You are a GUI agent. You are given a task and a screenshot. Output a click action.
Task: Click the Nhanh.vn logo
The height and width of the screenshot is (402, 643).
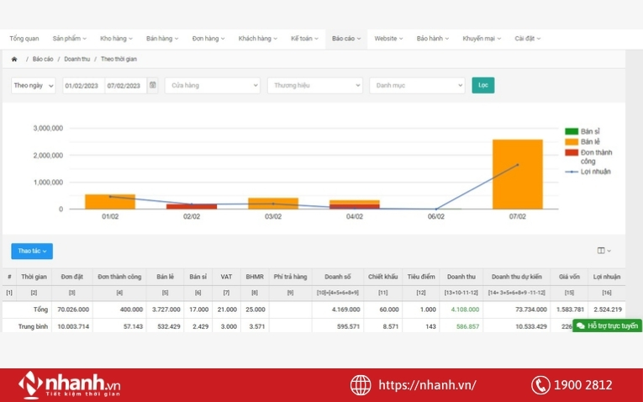[70, 385]
